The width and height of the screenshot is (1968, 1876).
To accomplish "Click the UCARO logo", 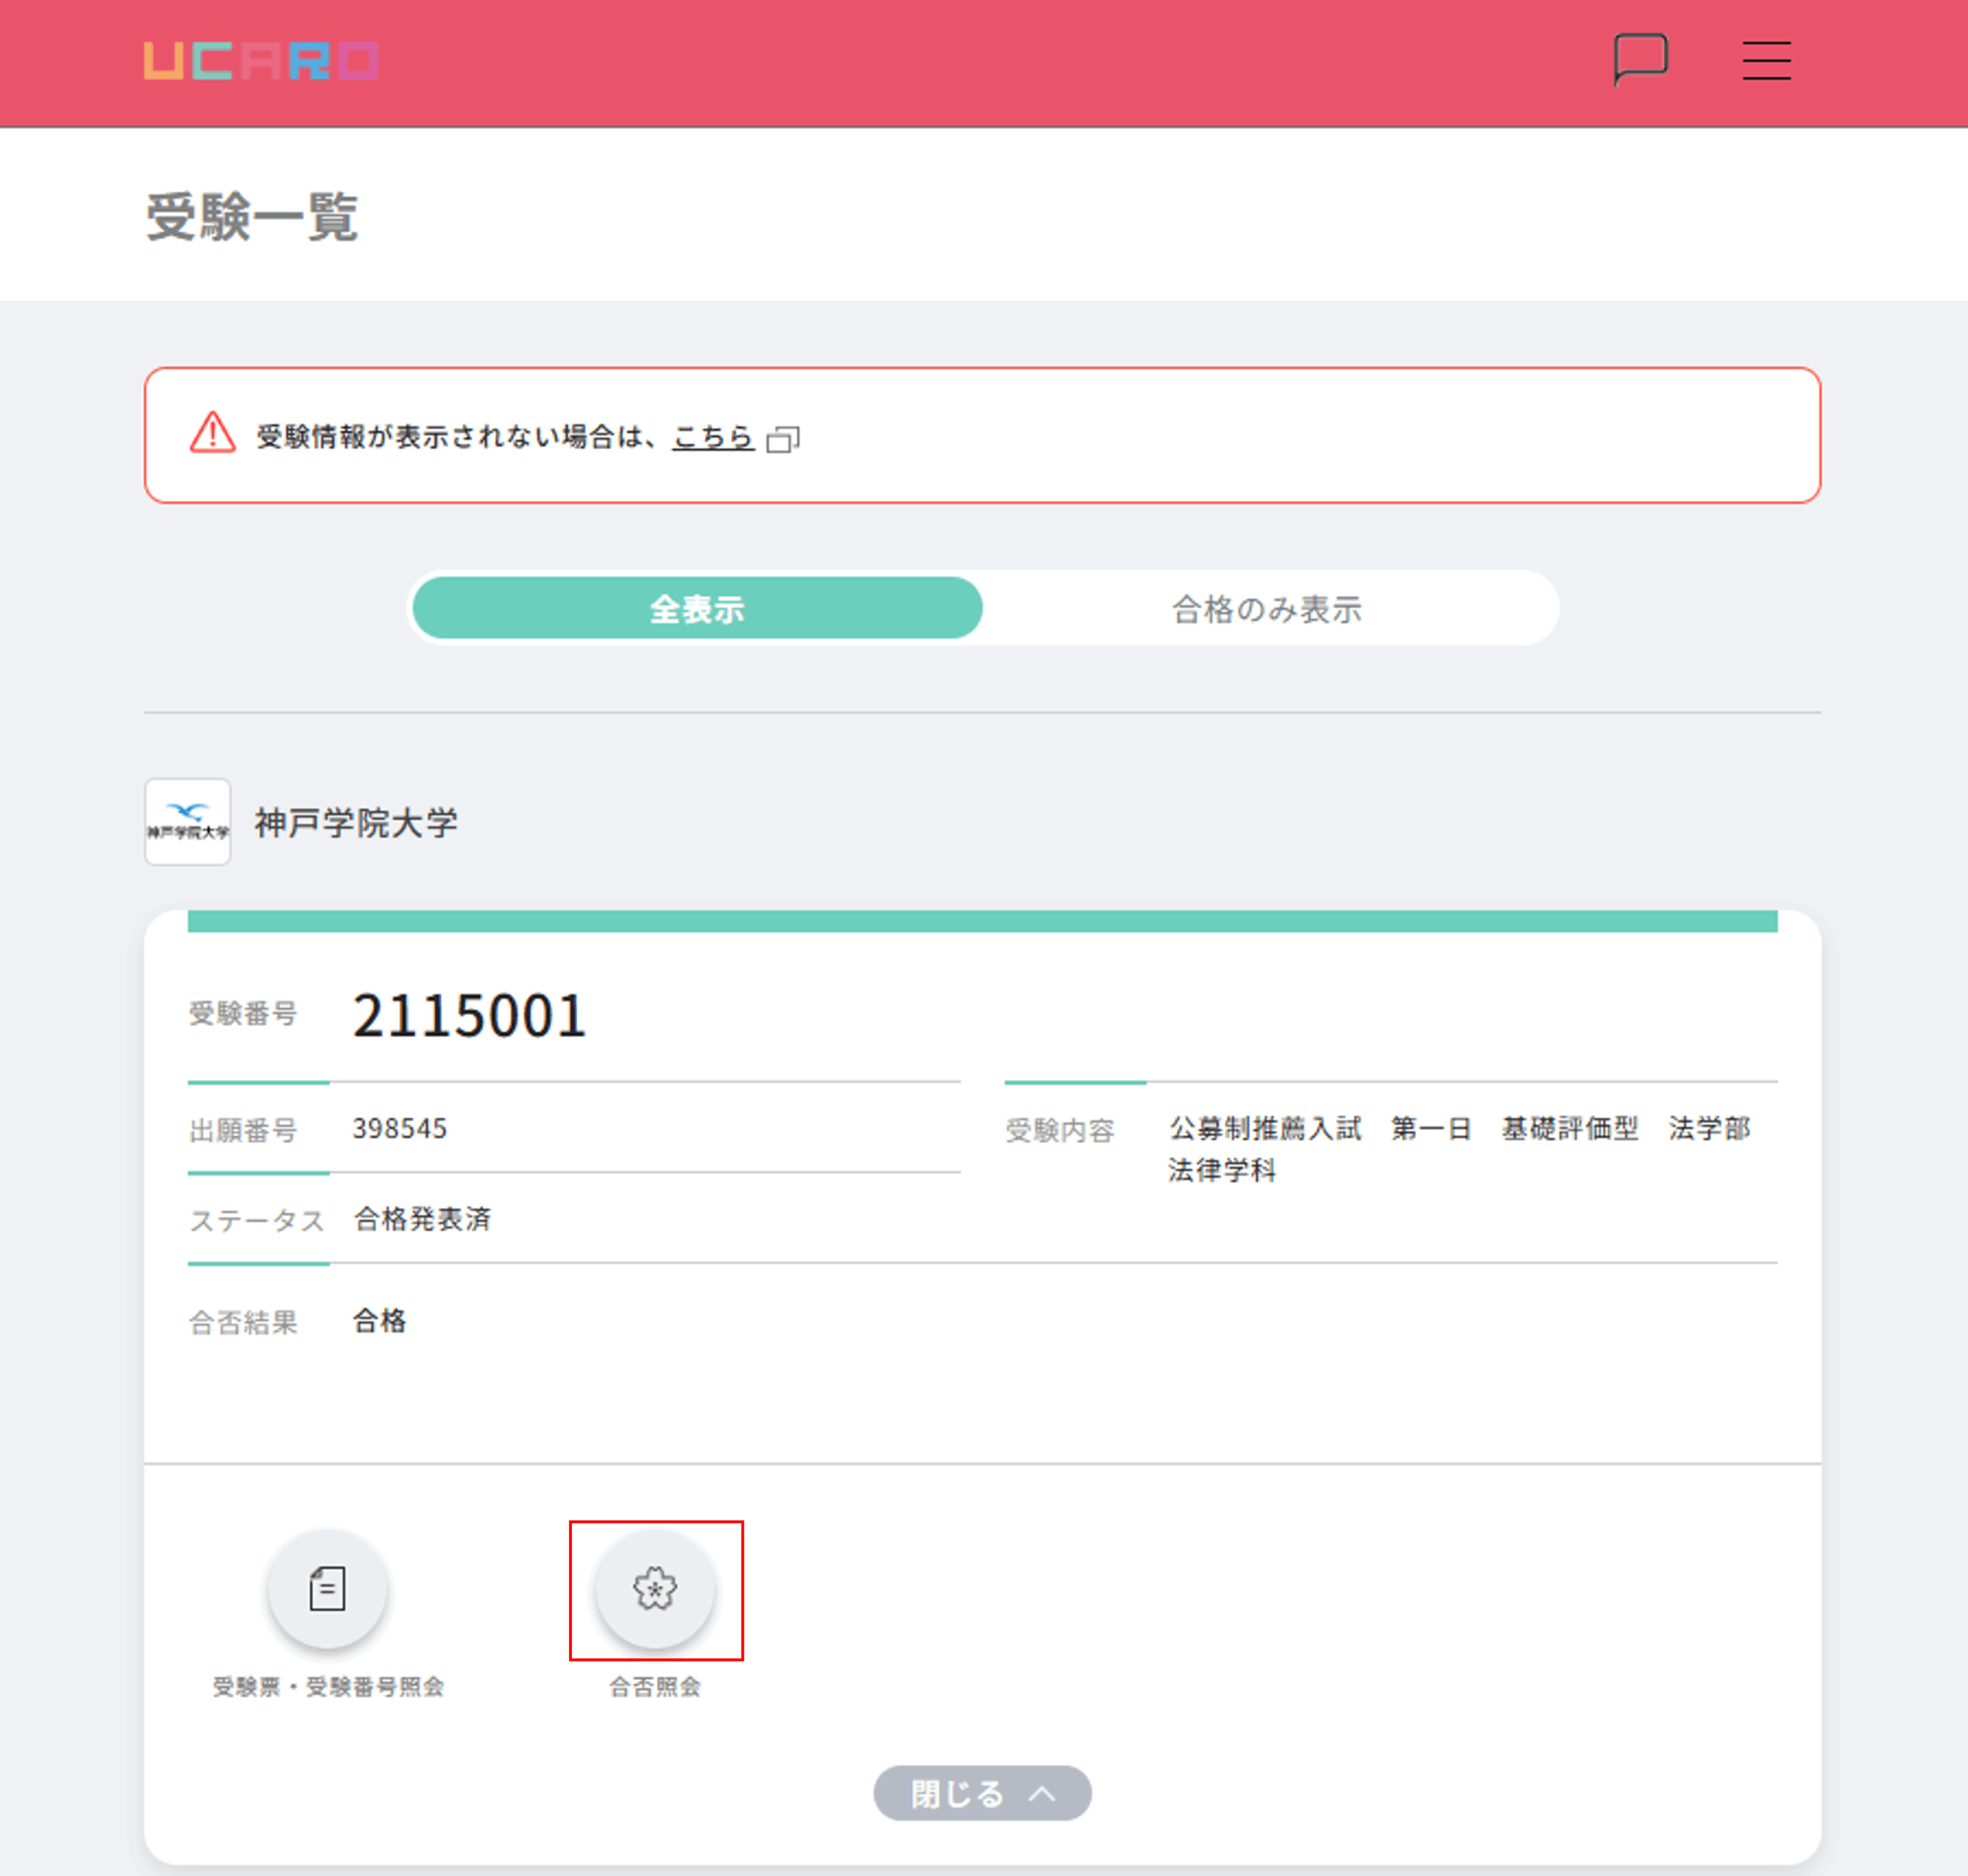I will 261,61.
